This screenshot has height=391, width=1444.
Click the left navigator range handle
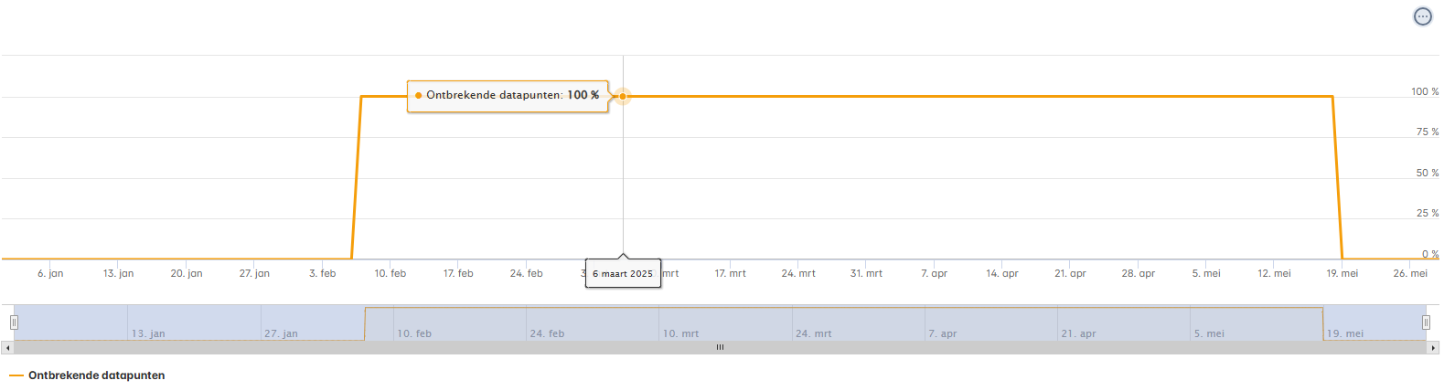[14, 322]
